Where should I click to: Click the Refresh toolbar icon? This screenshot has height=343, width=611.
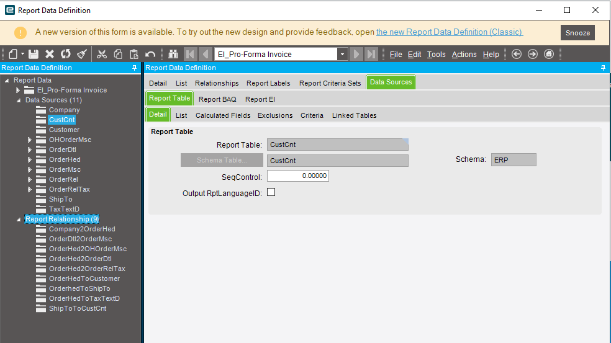(x=65, y=54)
